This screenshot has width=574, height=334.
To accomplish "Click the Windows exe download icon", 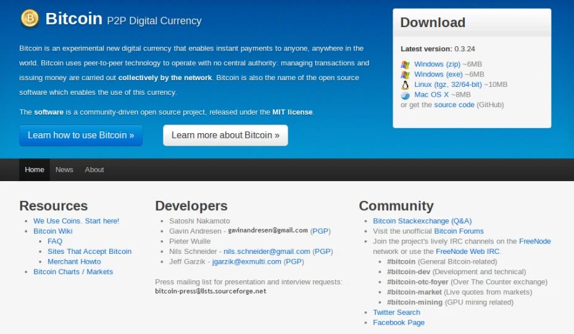I will click(x=405, y=75).
